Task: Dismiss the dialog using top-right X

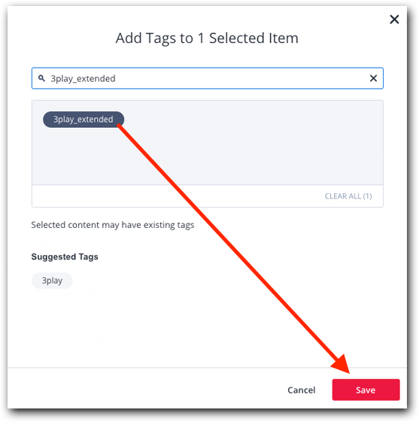Action: click(x=394, y=20)
